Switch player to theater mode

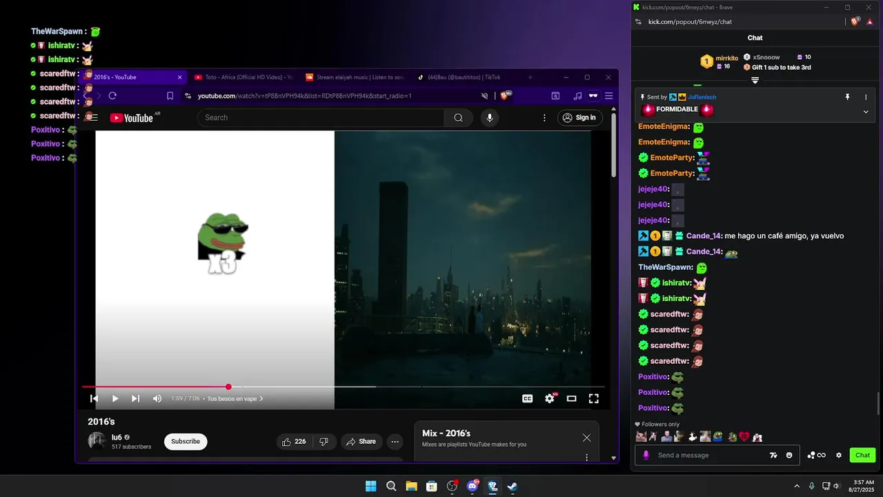click(x=571, y=398)
